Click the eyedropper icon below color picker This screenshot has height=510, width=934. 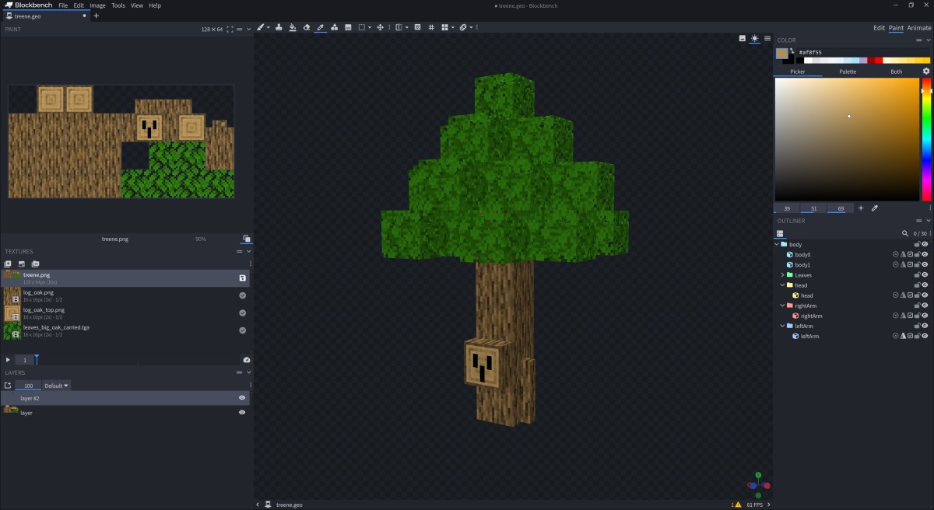(x=874, y=208)
